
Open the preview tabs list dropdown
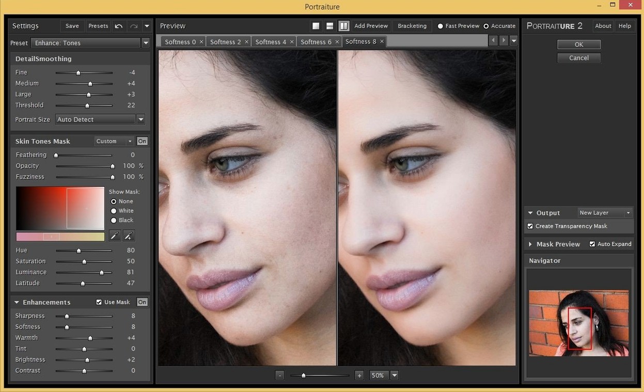[514, 41]
